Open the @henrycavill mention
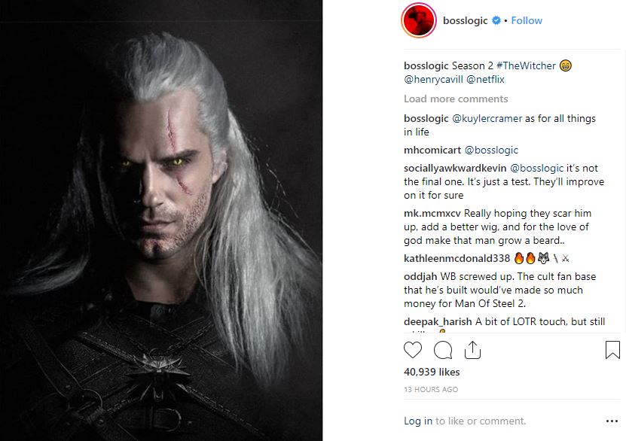This screenshot has width=626, height=441. click(x=433, y=78)
